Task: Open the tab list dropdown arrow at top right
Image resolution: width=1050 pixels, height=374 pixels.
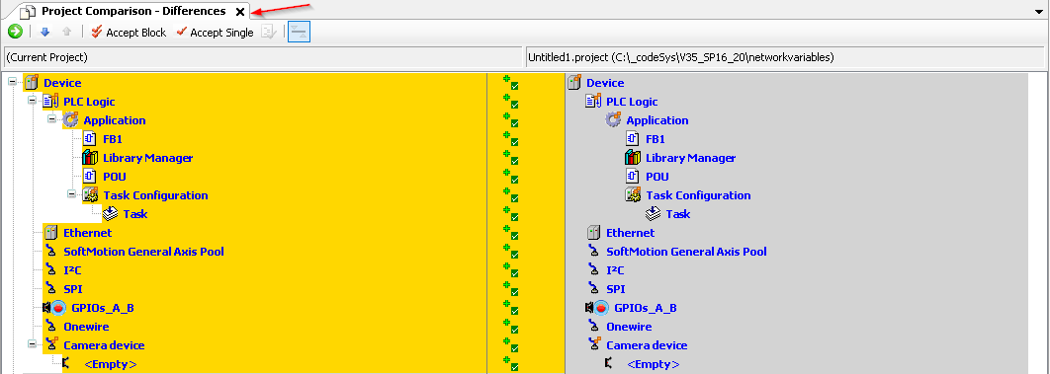Action: click(x=1038, y=12)
